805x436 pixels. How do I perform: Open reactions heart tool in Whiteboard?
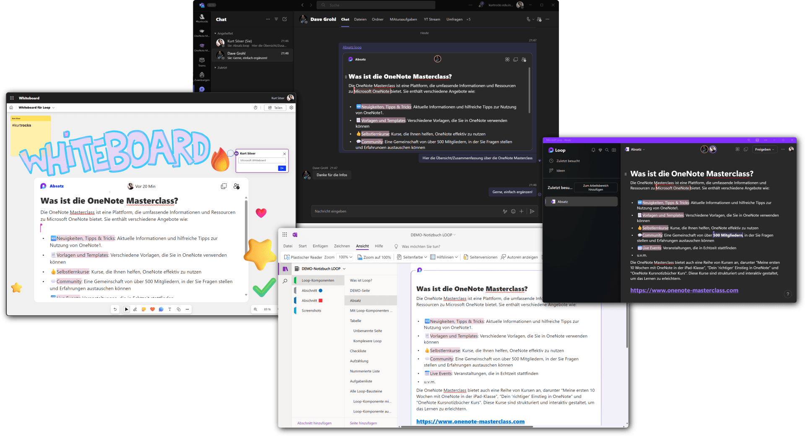point(153,310)
